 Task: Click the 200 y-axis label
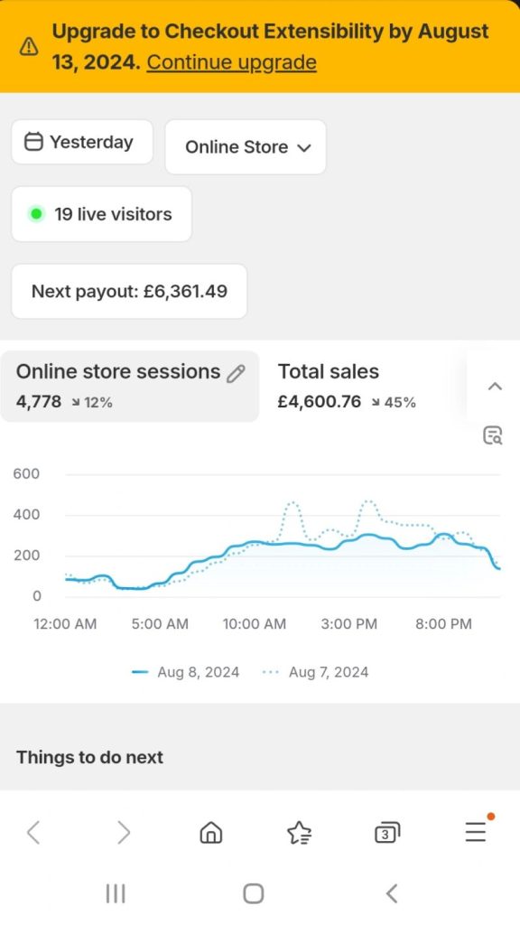[x=26, y=556]
